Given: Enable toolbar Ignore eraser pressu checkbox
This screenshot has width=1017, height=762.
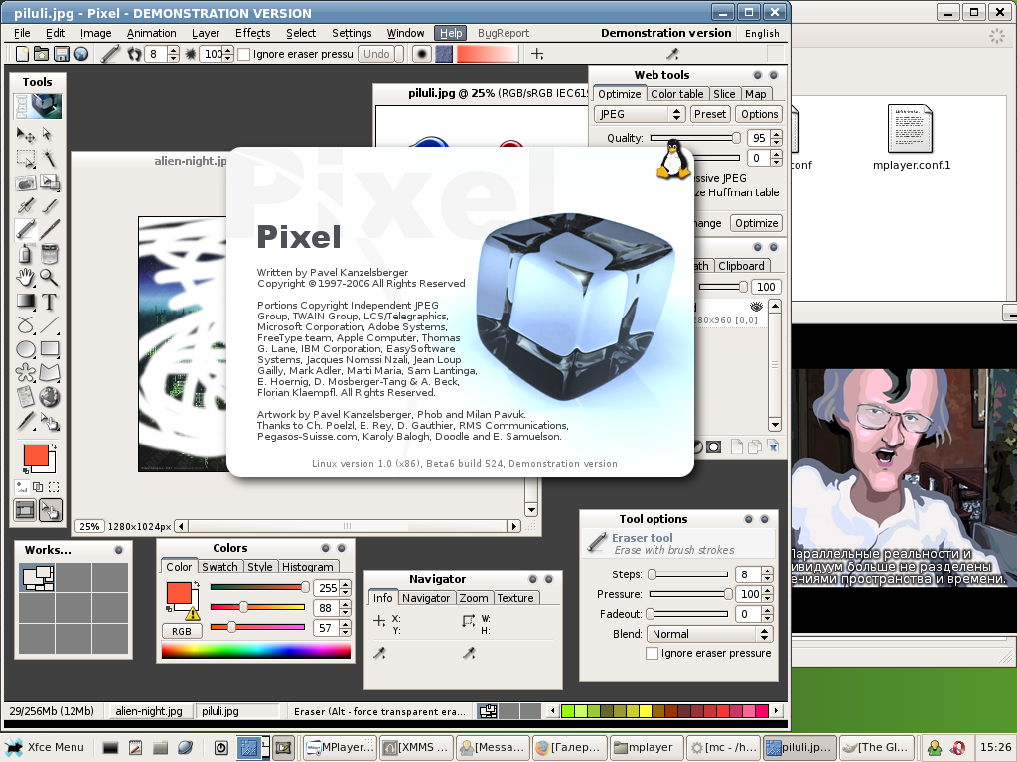Looking at the screenshot, I should click(244, 54).
